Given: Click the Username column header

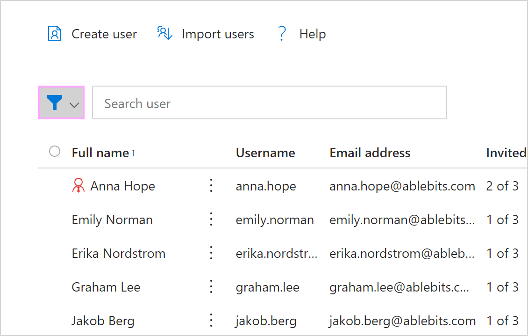Looking at the screenshot, I should tap(265, 153).
